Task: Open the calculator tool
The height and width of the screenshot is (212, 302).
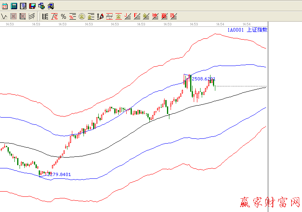Action: pyautogui.click(x=14, y=6)
